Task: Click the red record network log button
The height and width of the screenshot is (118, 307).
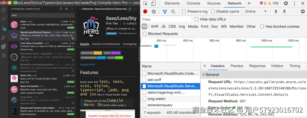Action: [145, 12]
